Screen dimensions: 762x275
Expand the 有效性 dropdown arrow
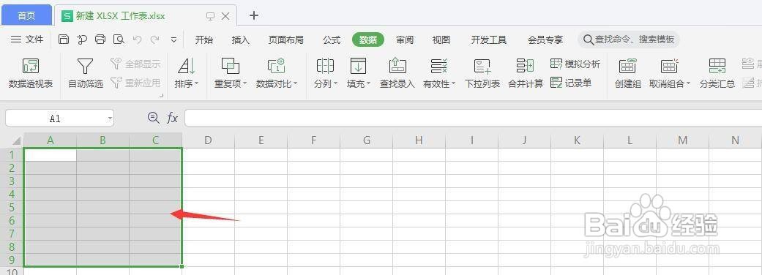[453, 84]
